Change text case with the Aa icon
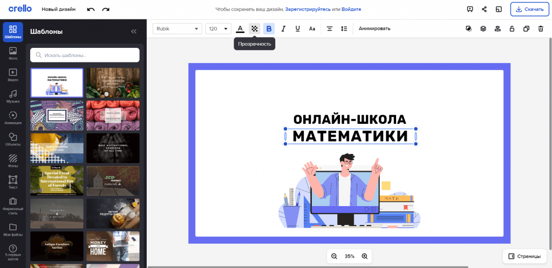Viewport: 552px width, 268px height. tap(312, 29)
